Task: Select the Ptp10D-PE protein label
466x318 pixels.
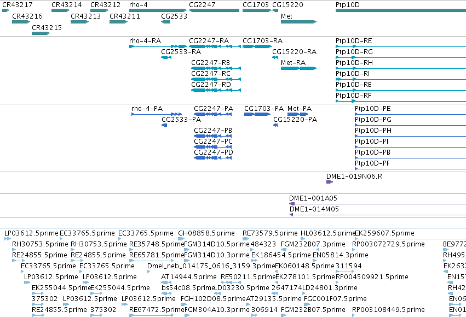Action: pyautogui.click(x=373, y=109)
